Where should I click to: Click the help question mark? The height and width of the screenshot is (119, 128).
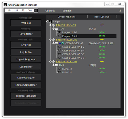pyautogui.click(x=120, y=11)
